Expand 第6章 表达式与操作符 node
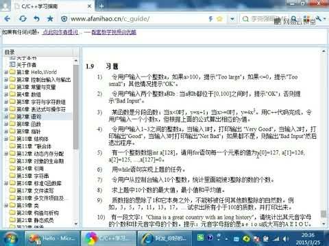Image resolution: width=329 pixels, height=246 pixels. (6, 109)
